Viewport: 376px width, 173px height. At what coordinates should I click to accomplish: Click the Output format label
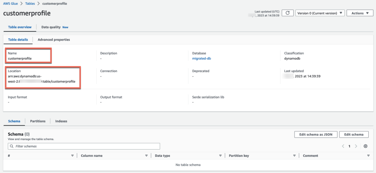111,97
